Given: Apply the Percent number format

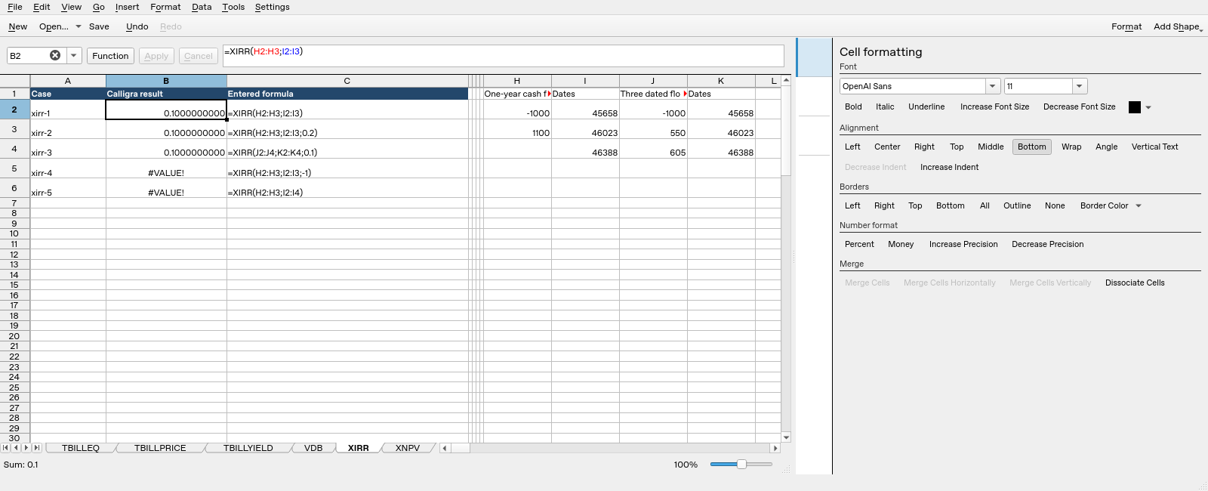Looking at the screenshot, I should pos(859,244).
